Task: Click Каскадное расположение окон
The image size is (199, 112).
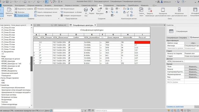Action: (163, 12)
